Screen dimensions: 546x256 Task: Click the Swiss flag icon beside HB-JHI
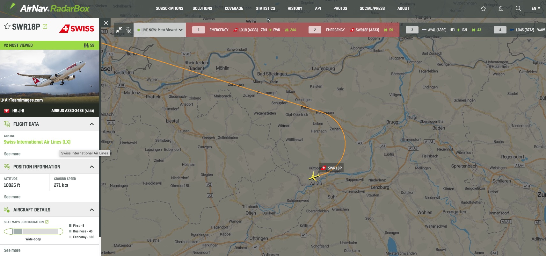pyautogui.click(x=6, y=111)
